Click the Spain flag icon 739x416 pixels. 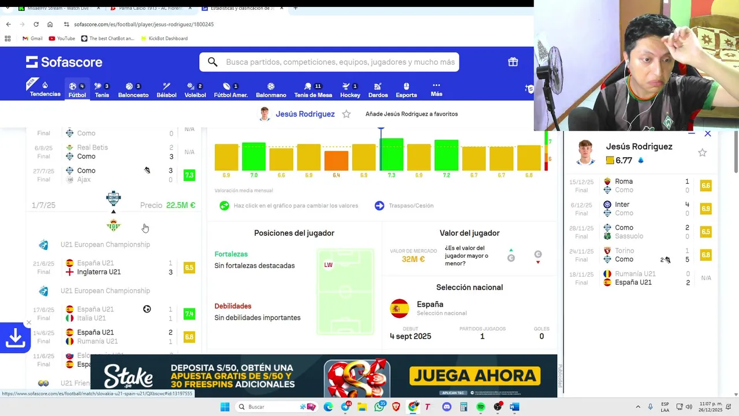(x=400, y=309)
